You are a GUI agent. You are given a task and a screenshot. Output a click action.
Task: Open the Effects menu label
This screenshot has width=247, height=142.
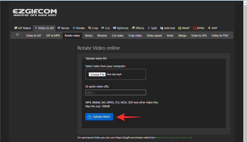click(140, 28)
